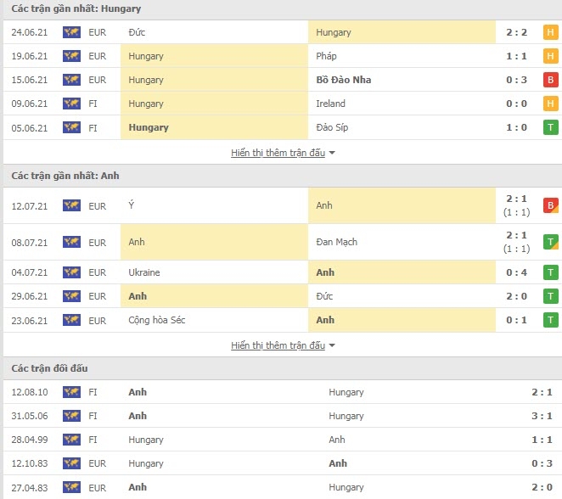
Task: Click the 0:3 score for 12.10.83 match
Action: click(x=542, y=463)
